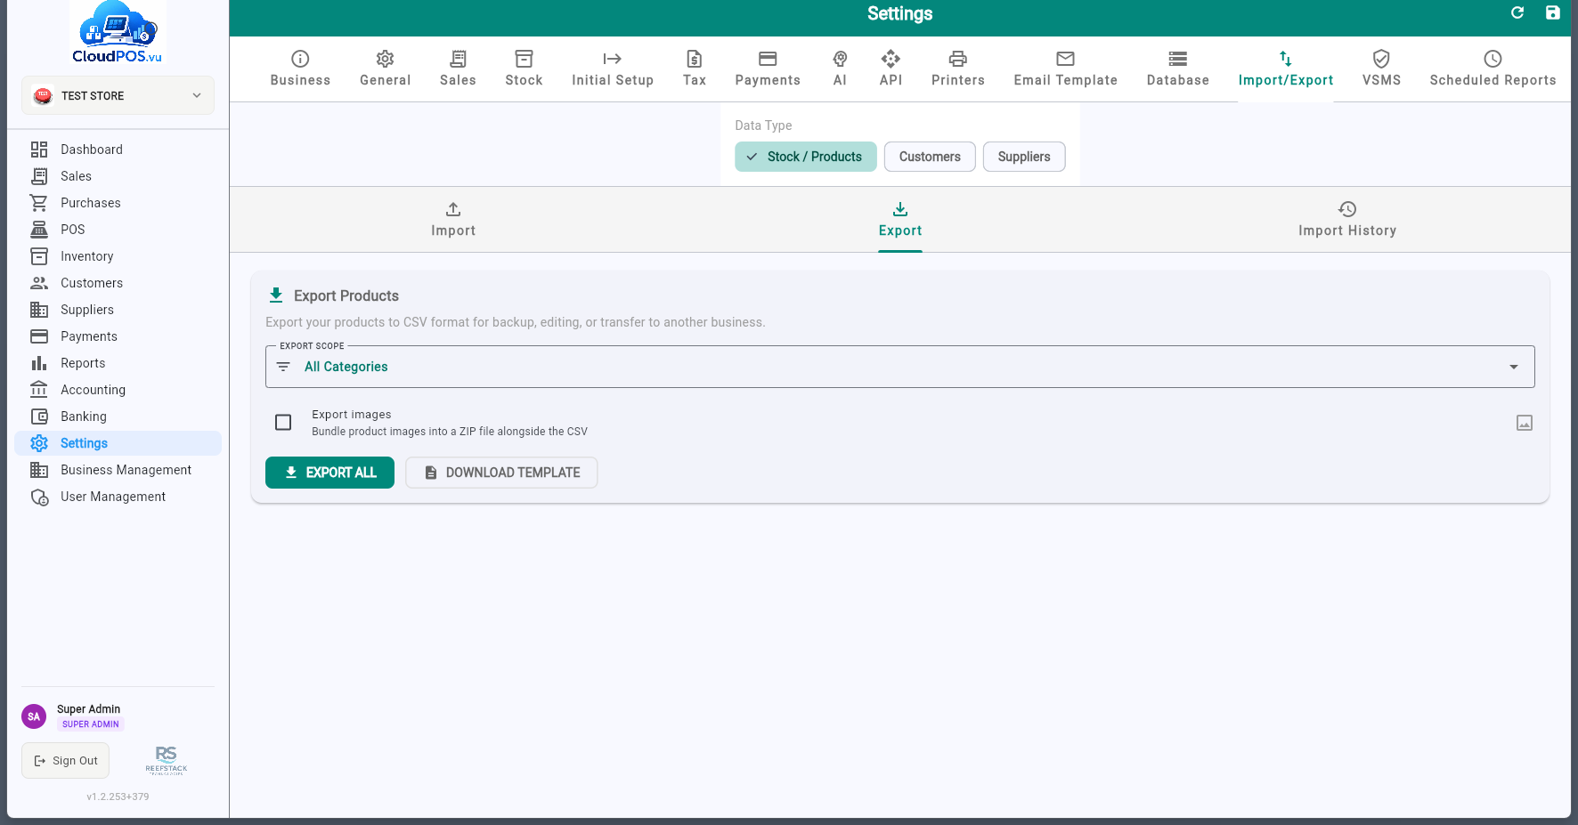Select Stock / Products data type chip

coord(806,157)
